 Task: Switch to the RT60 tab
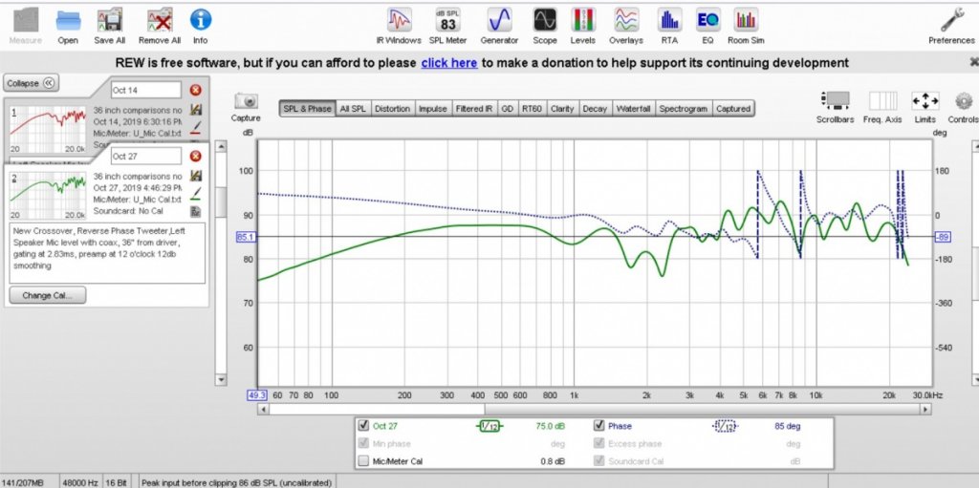coord(532,109)
